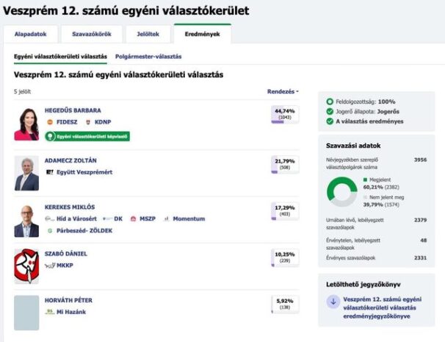
Task: Click the Jogerő állapota checkmark icon
Action: pyautogui.click(x=330, y=111)
